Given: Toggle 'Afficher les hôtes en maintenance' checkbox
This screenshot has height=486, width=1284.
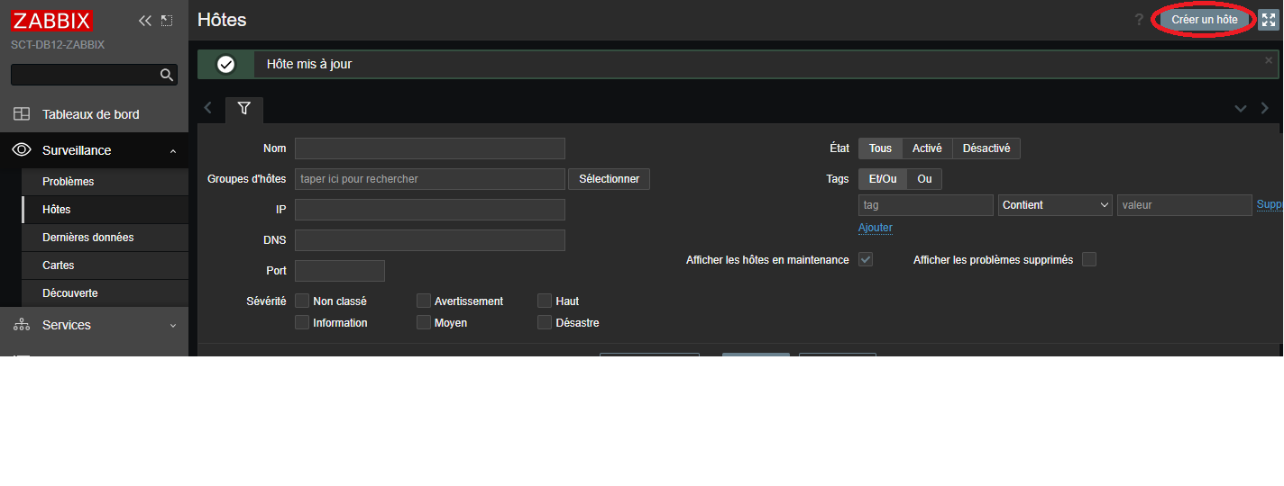Looking at the screenshot, I should pyautogui.click(x=866, y=259).
